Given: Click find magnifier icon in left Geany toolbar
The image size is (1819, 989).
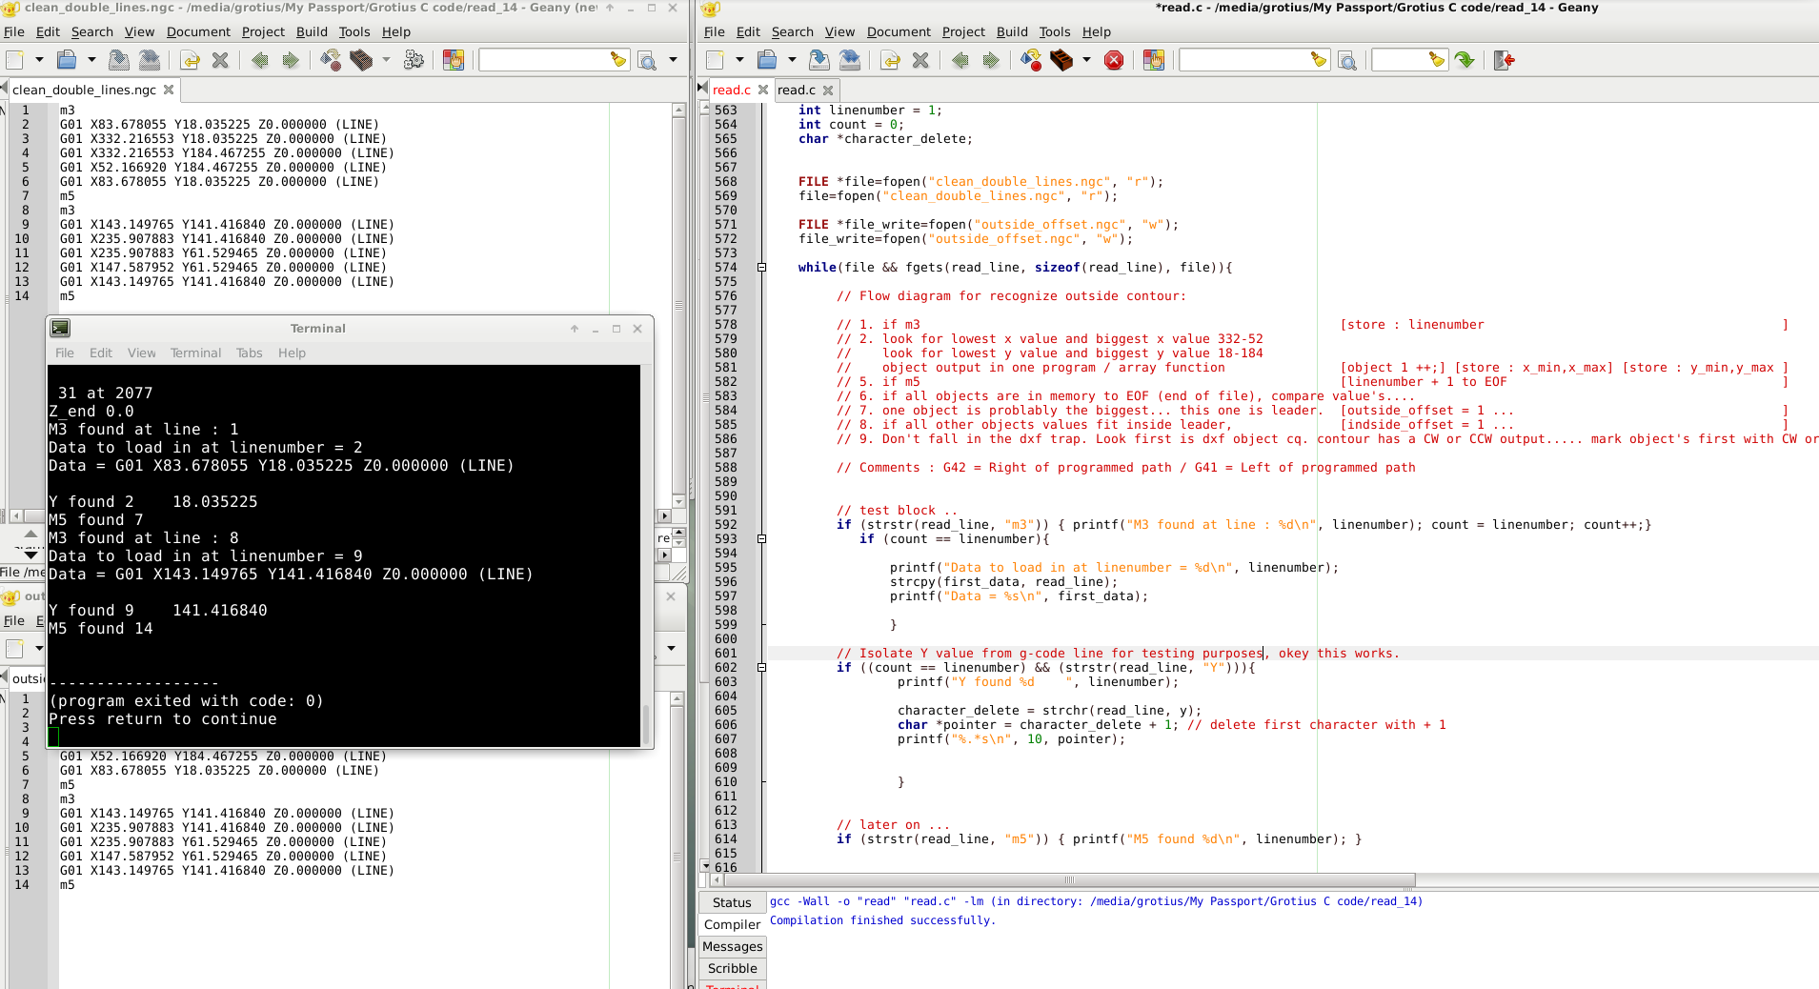Looking at the screenshot, I should (647, 61).
